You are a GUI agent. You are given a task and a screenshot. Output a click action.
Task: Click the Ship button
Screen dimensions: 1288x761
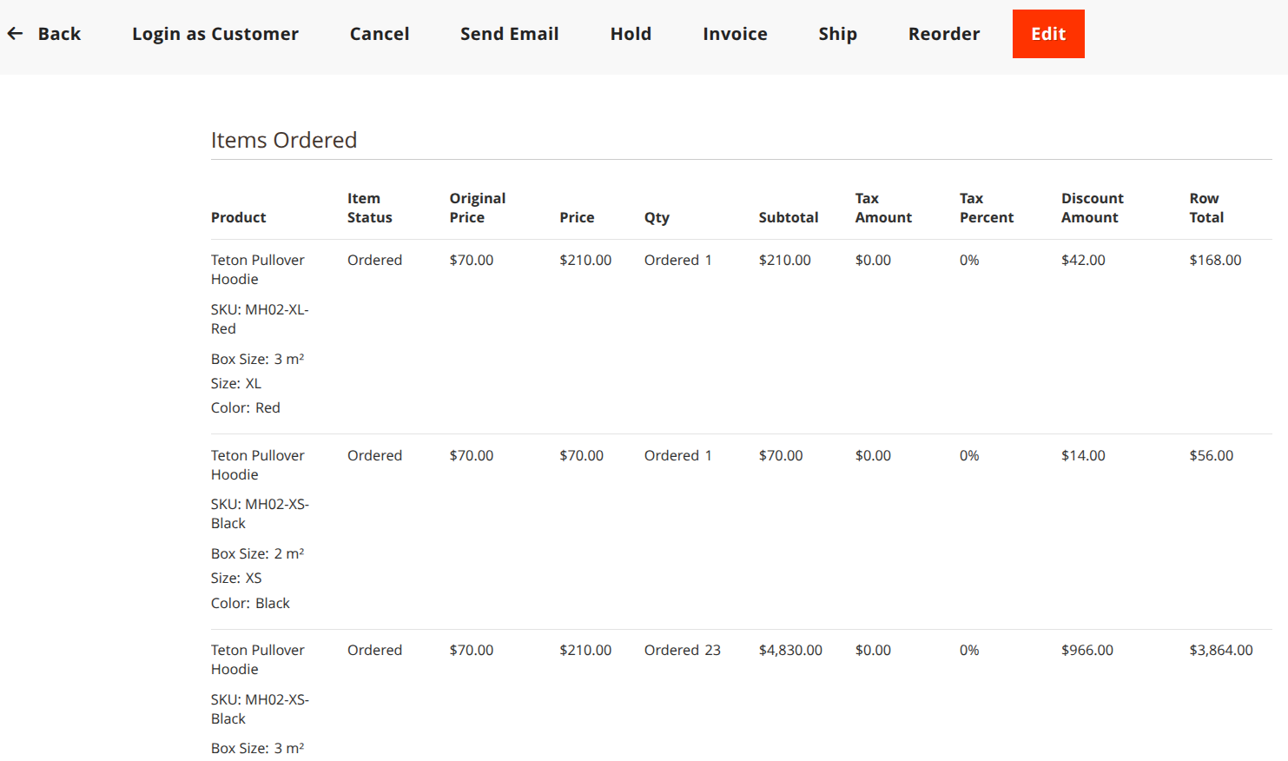(837, 34)
